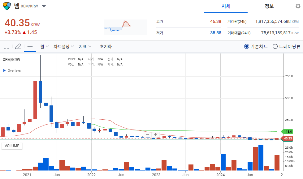Screen dimensions: 303x179
Task: Expand the Overlays triangle
Action: point(4,70)
